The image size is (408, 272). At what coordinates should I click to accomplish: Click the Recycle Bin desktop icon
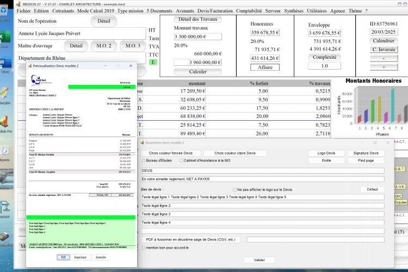pyautogui.click(x=4, y=12)
